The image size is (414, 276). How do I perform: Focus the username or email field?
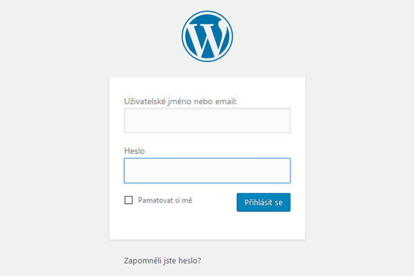pos(207,120)
